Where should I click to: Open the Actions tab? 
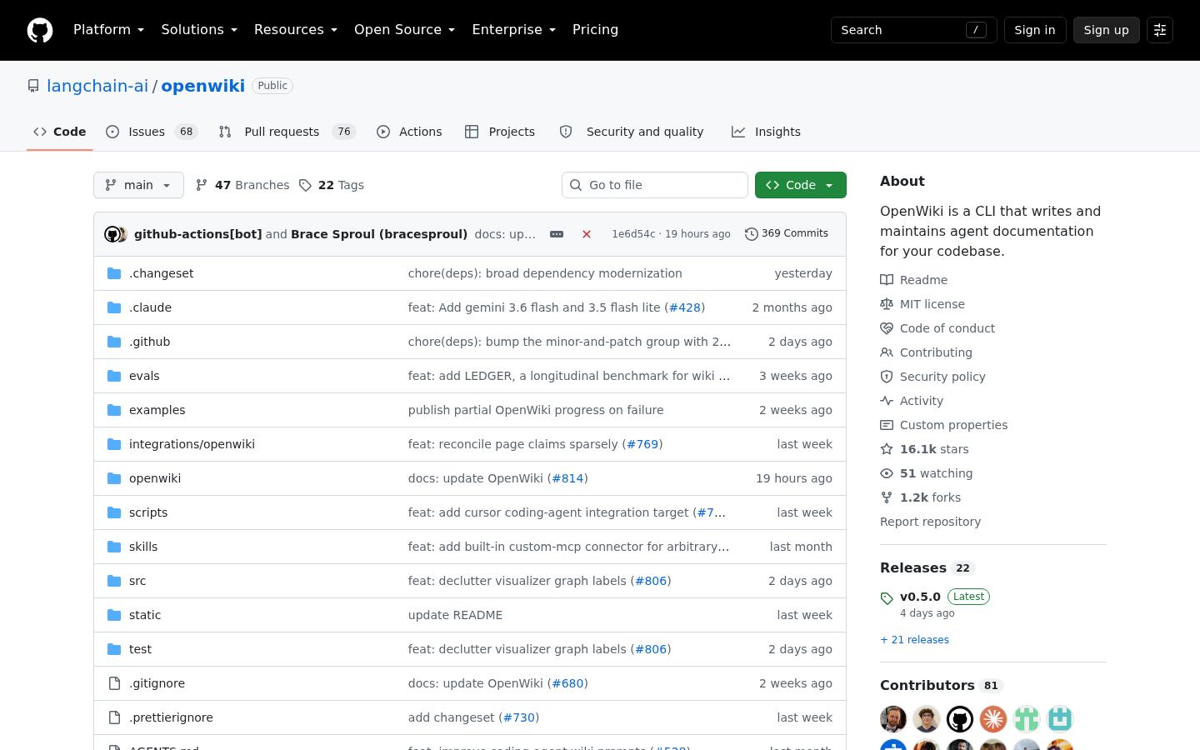click(409, 132)
